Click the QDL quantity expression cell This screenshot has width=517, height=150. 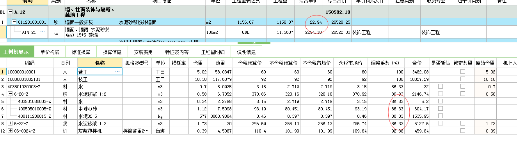click(x=245, y=32)
